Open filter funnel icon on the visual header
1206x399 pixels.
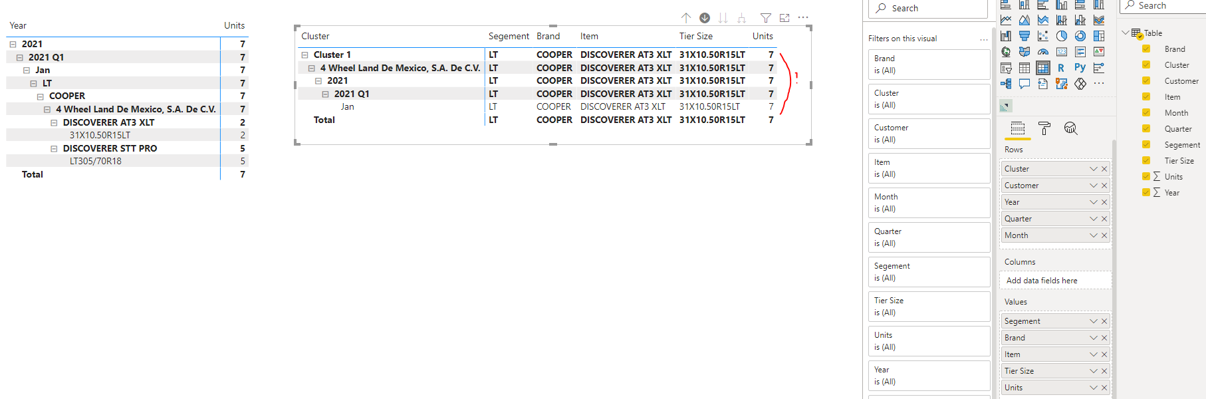coord(766,18)
